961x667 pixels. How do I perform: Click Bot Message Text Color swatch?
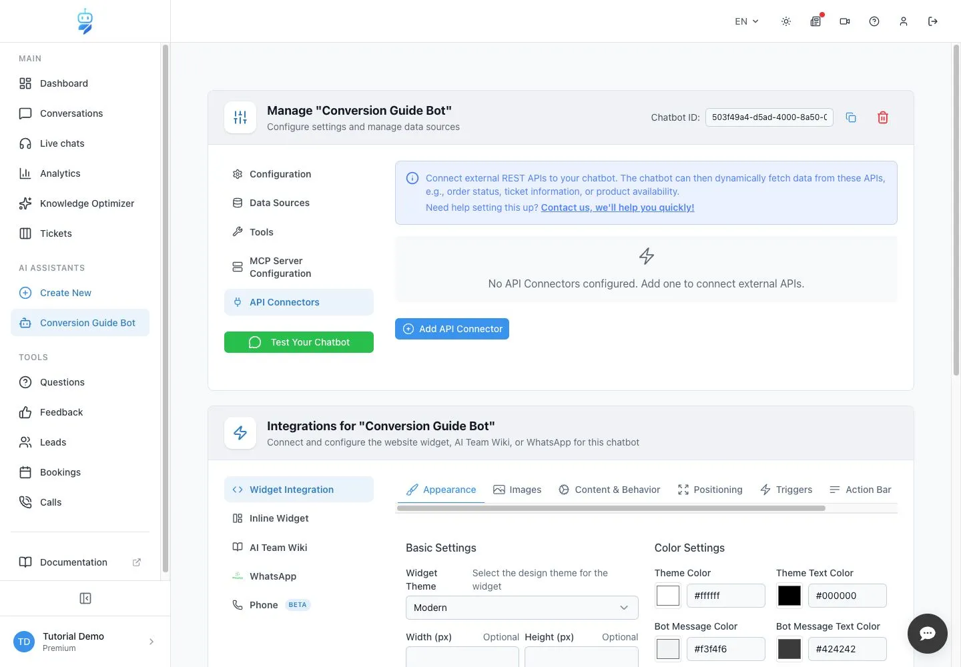[789, 649]
